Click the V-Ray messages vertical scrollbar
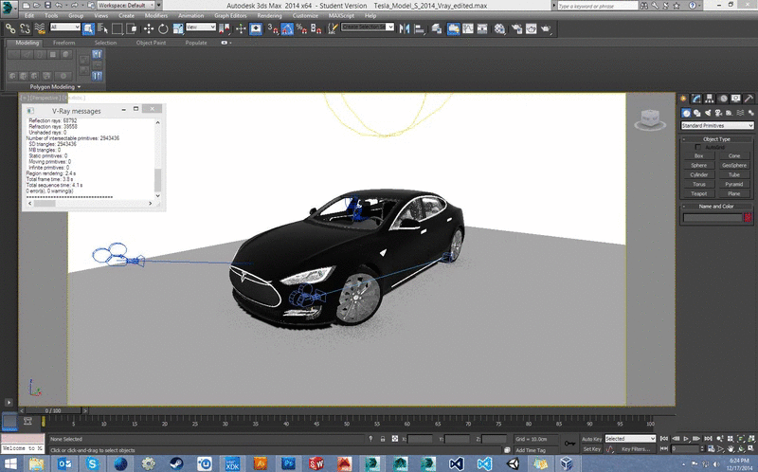This screenshot has height=472, width=758. pos(157,159)
